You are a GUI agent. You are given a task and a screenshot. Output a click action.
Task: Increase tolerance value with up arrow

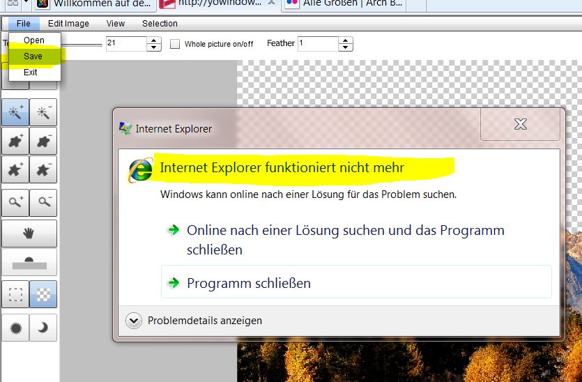click(153, 40)
